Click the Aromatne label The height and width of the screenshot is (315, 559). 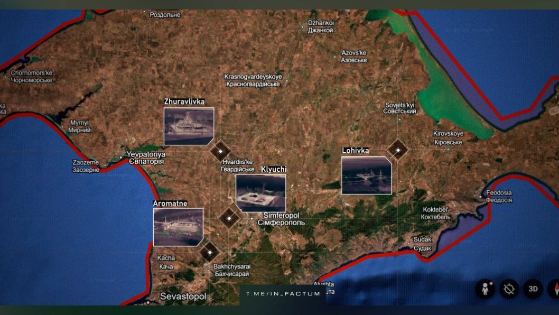(x=170, y=203)
